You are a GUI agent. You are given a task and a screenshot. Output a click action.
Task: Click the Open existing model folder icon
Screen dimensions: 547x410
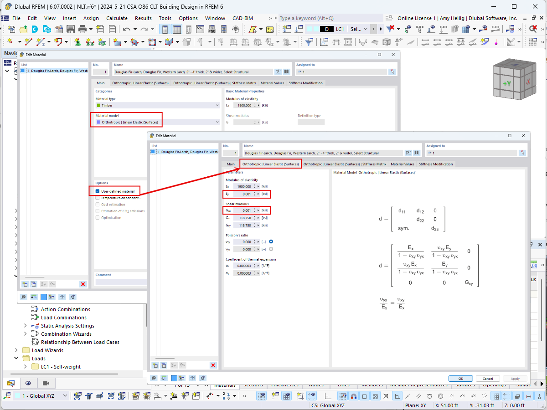[x=23, y=29]
